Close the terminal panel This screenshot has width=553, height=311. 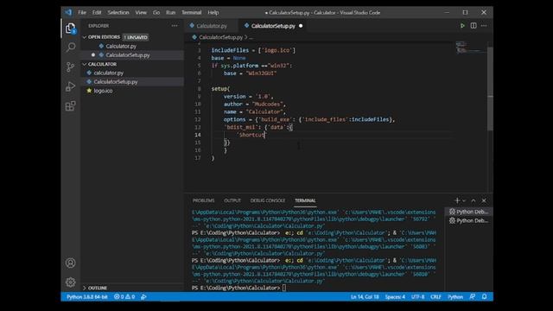click(x=484, y=200)
